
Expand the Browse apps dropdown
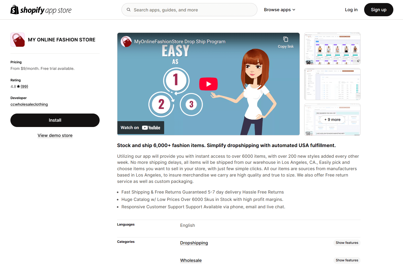click(280, 10)
